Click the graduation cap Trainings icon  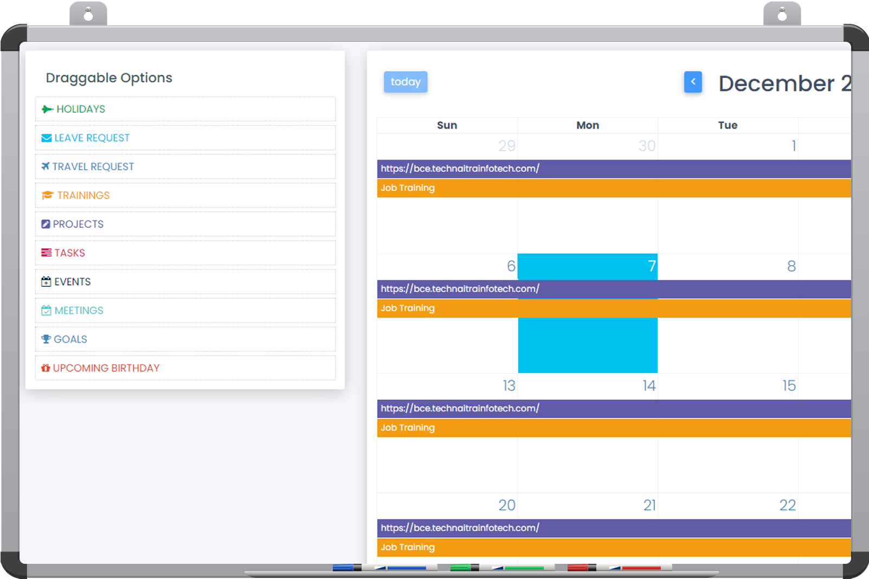[48, 195]
